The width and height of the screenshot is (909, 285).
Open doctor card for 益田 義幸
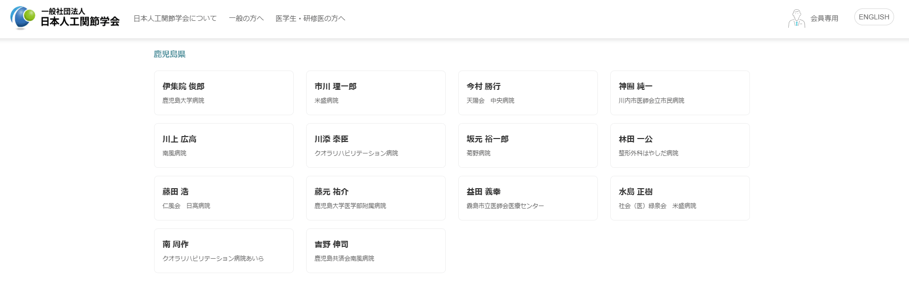[528, 198]
